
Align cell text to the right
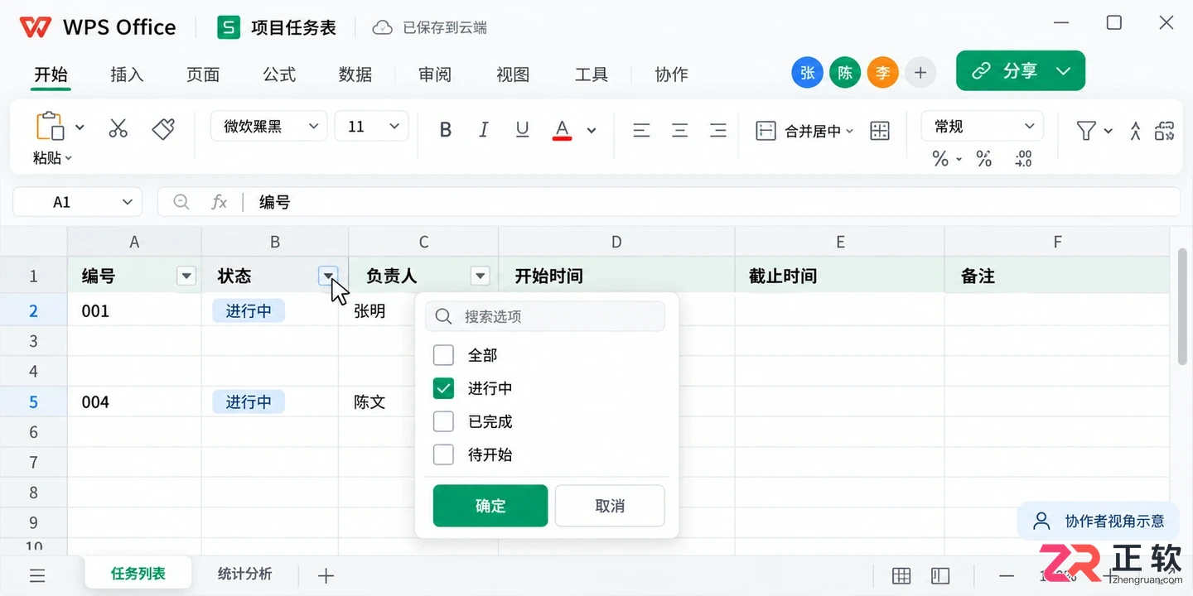coord(718,130)
